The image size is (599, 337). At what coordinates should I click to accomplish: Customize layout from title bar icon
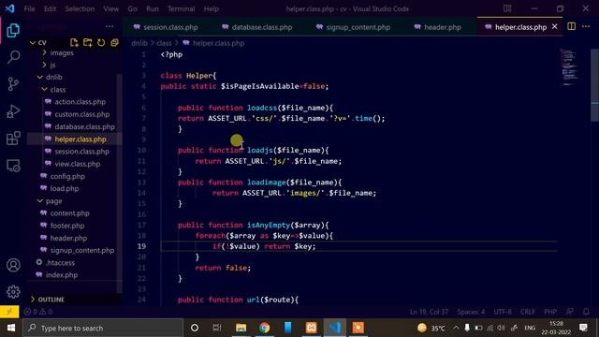pyautogui.click(x=507, y=8)
